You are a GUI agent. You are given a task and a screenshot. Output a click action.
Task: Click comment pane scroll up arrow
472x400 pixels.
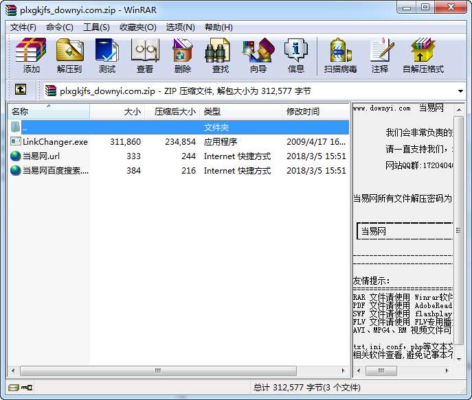459,110
